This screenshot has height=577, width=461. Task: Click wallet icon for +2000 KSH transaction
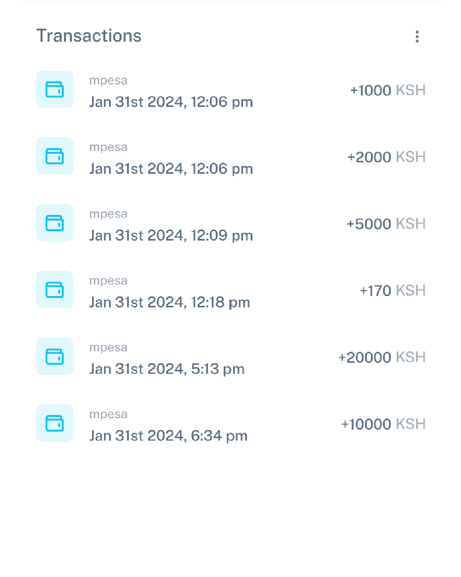(55, 156)
